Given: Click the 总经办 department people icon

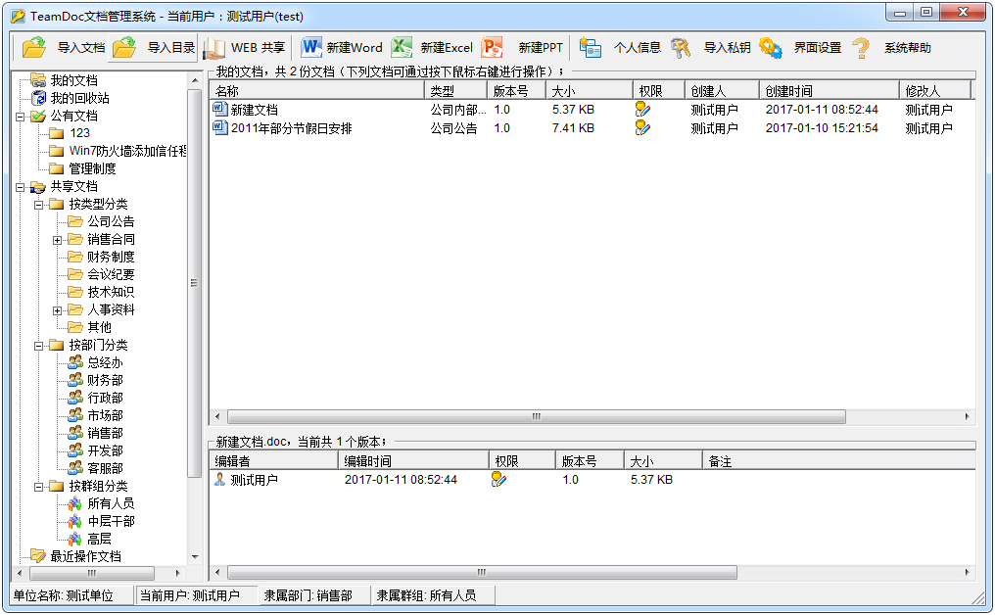Looking at the screenshot, I should (75, 362).
